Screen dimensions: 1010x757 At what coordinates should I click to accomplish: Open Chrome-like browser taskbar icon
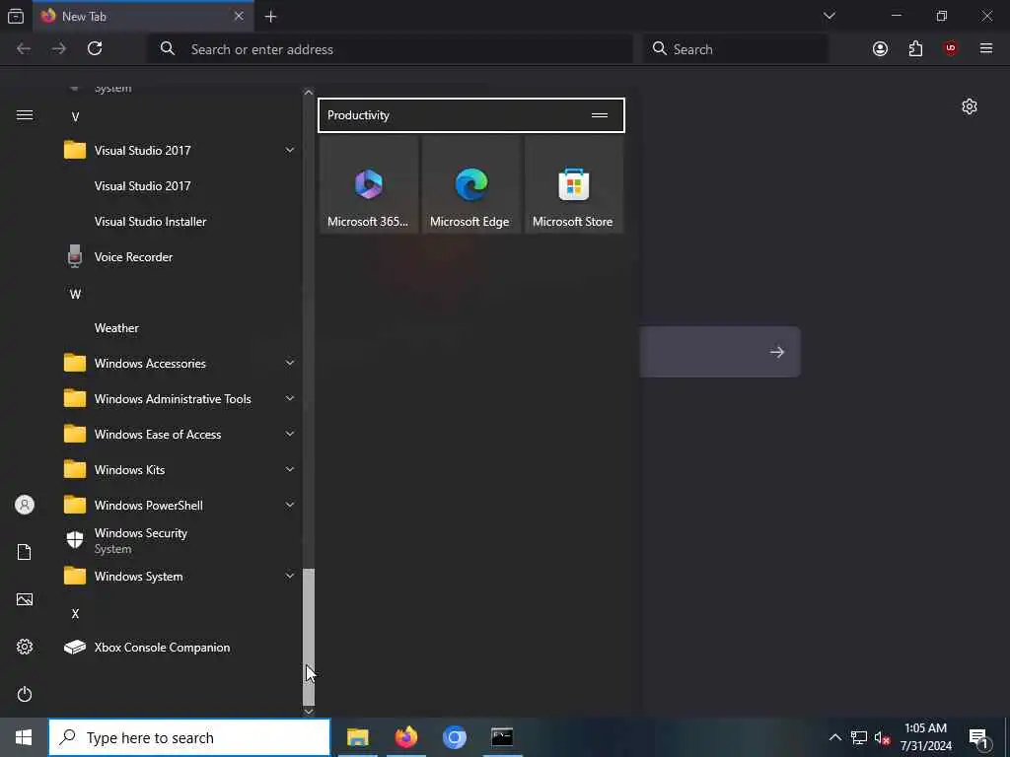454,737
